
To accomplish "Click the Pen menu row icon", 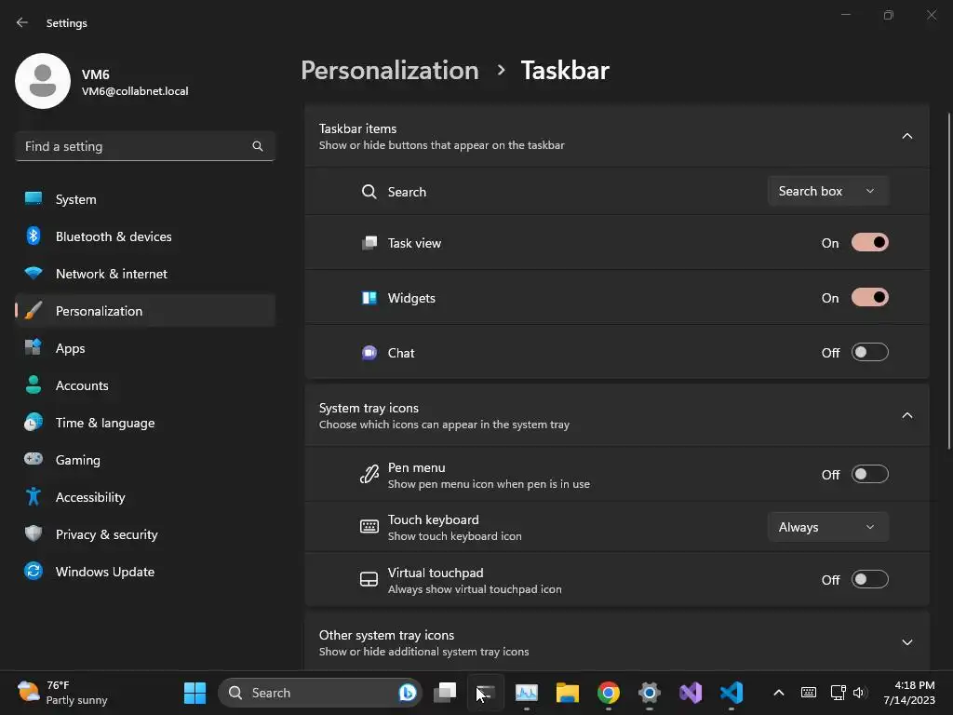I will coord(369,474).
